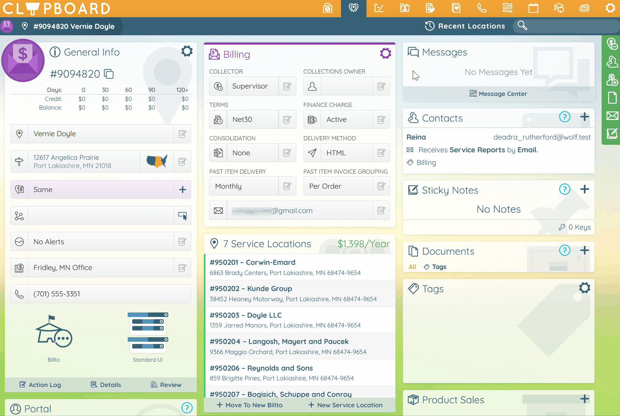Filter documents by Tags
620x416 pixels.
(x=435, y=267)
